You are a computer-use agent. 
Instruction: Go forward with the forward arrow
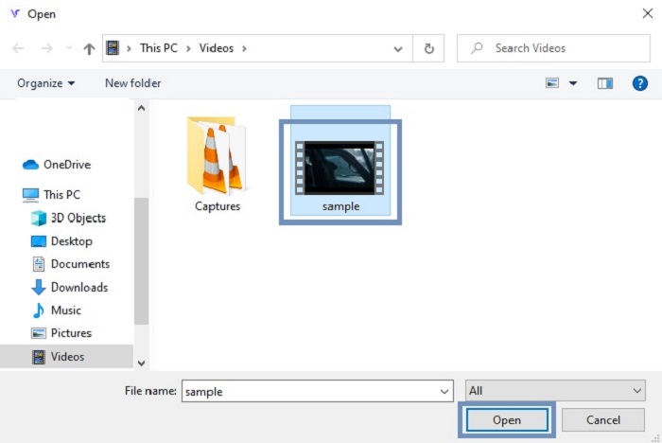click(46, 48)
